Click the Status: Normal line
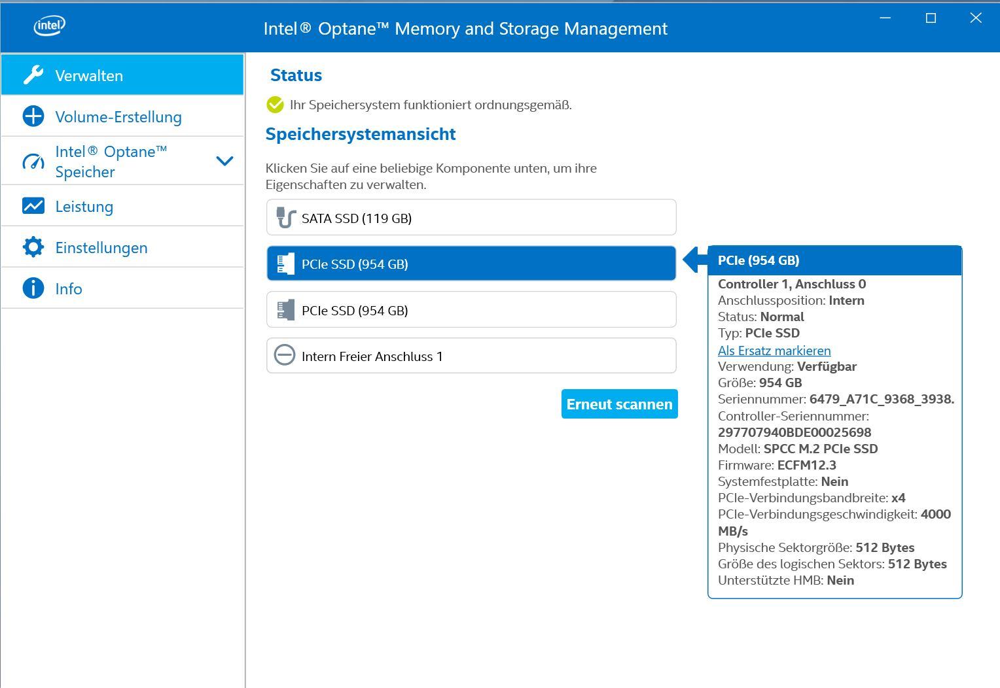 coord(761,317)
